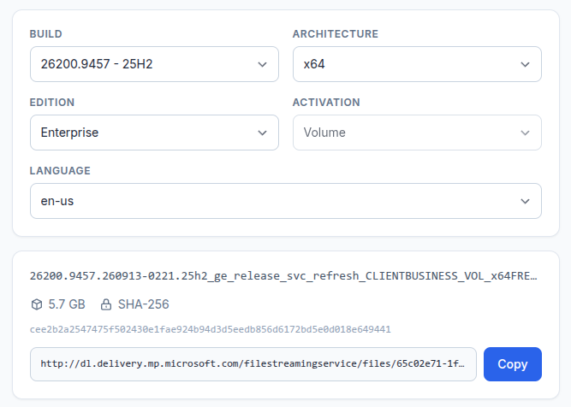Screen dimensions: 571x407
Task: Click the SHA-256 hash string starting with cee2b2a
Action: click(x=210, y=329)
